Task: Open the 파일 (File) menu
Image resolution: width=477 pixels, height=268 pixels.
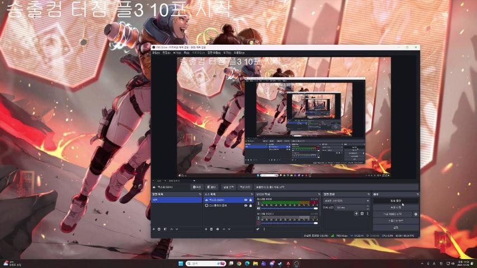Action: click(x=156, y=52)
